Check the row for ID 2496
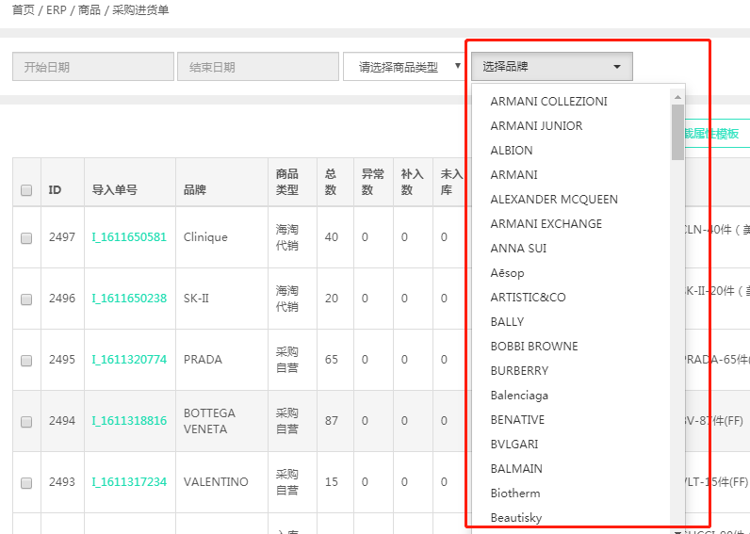Viewport: 750px width, 534px height. 26,299
